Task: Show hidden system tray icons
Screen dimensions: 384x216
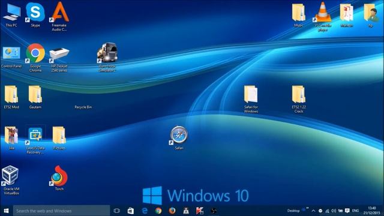Action: click(313, 211)
